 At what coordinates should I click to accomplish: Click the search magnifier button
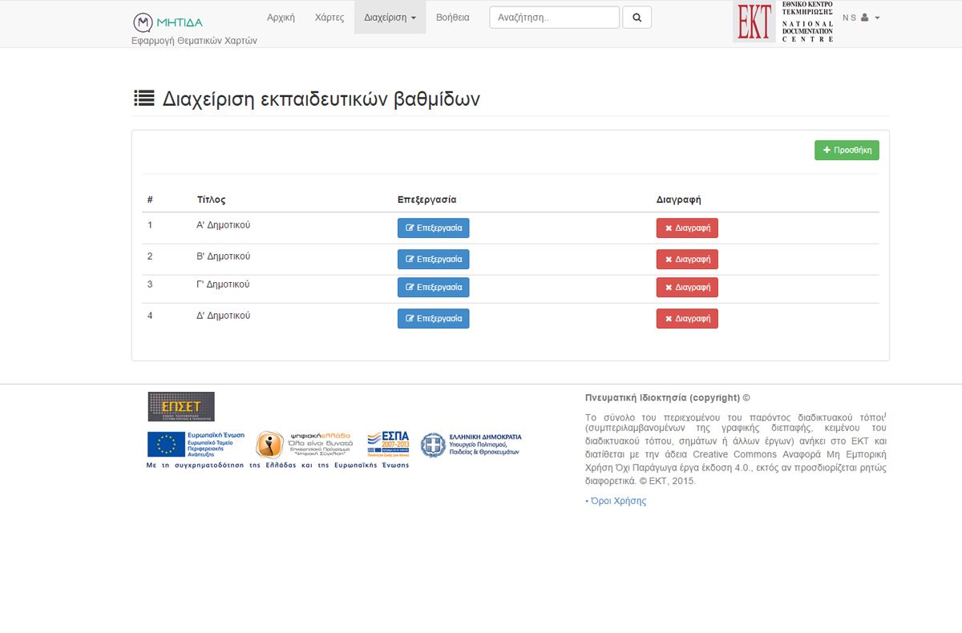point(637,18)
